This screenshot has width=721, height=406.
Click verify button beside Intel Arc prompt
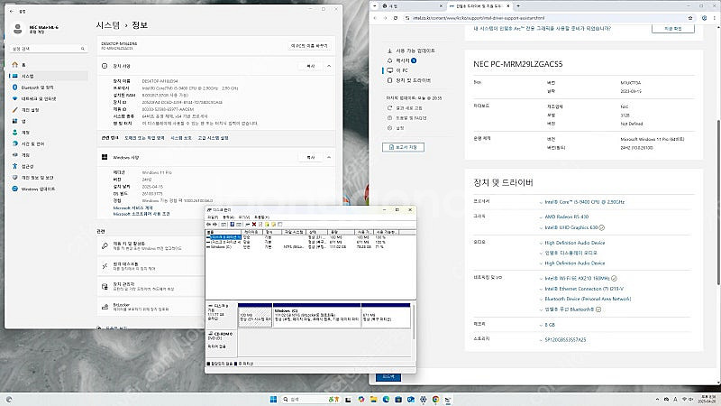[x=673, y=29]
